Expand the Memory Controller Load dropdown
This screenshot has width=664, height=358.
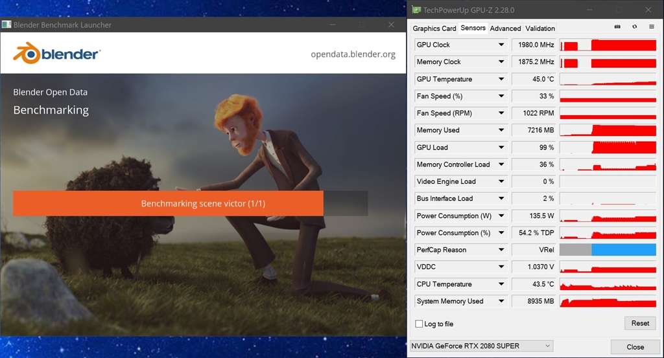click(x=501, y=164)
